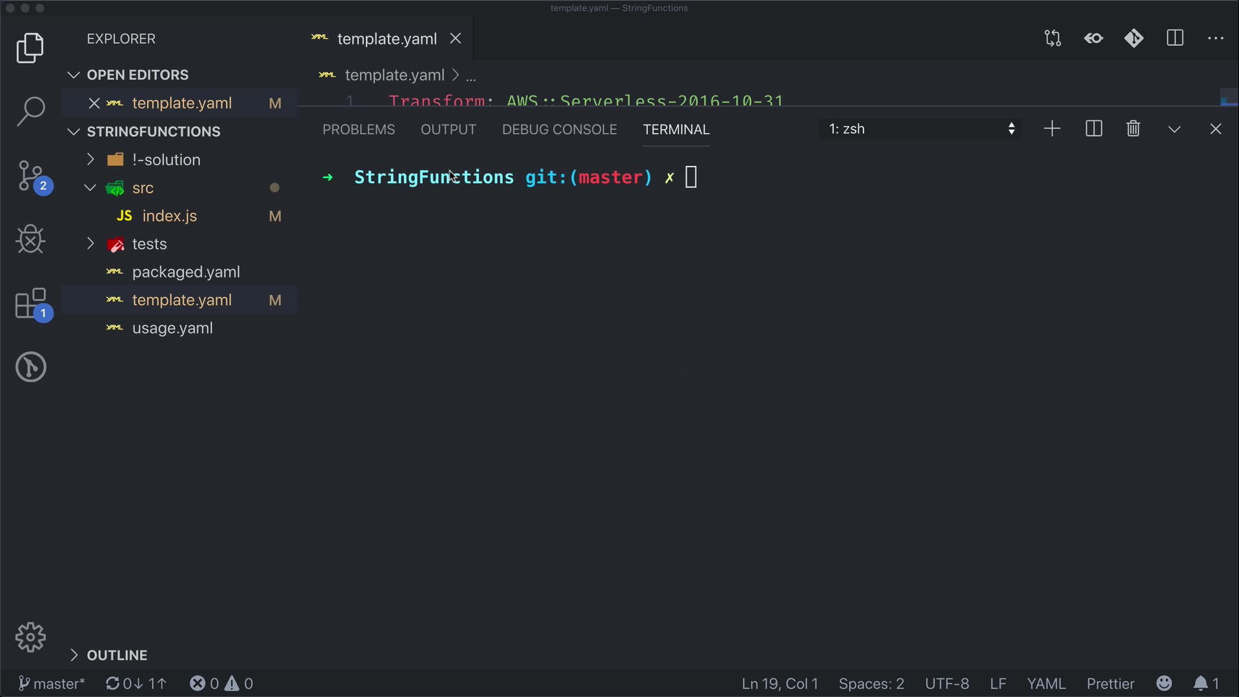Click the YAML language mode button

(1046, 683)
